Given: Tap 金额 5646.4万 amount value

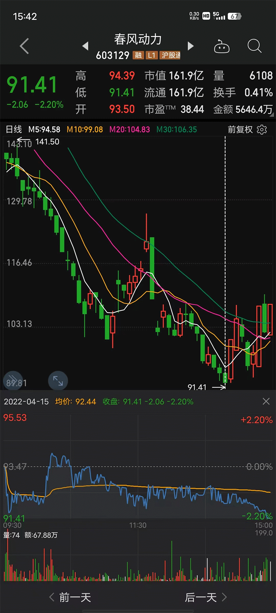Looking at the screenshot, I should (x=243, y=109).
